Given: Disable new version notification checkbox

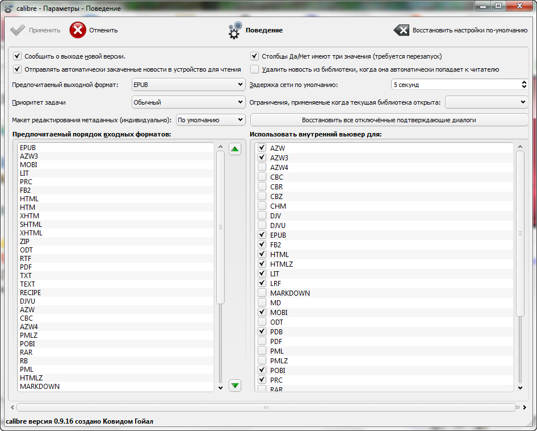Looking at the screenshot, I should point(17,56).
